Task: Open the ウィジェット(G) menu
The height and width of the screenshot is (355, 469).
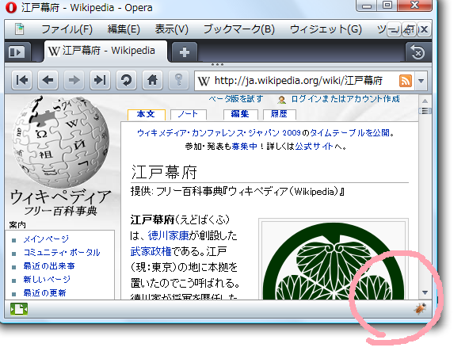Action: [326, 29]
